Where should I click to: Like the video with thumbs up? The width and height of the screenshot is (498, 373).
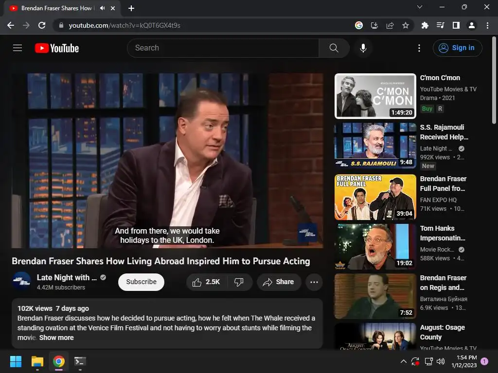[x=206, y=282]
